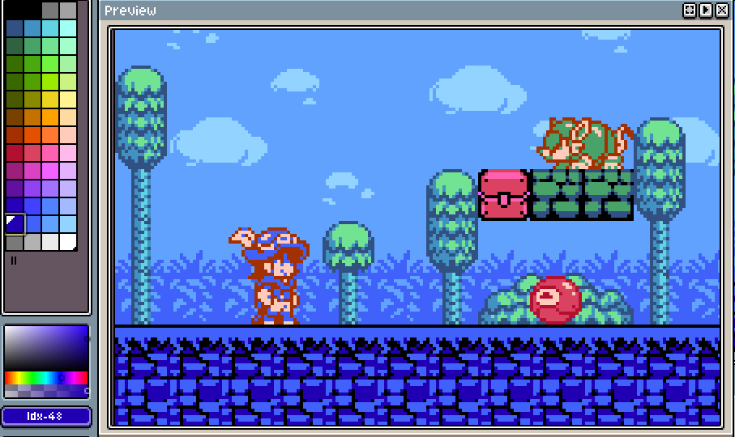Select the bright magenta palette swatch
Image resolution: width=735 pixels, height=437 pixels.
tap(50, 171)
